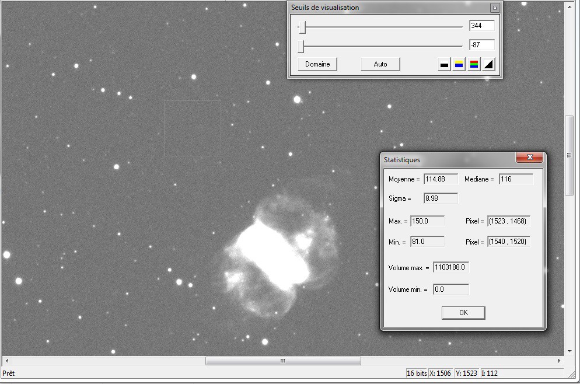Close the Seuils de visualisation dialog

click(495, 8)
